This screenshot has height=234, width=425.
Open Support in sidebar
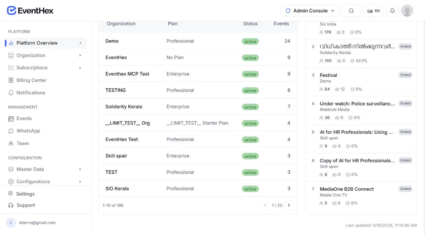[46, 205]
